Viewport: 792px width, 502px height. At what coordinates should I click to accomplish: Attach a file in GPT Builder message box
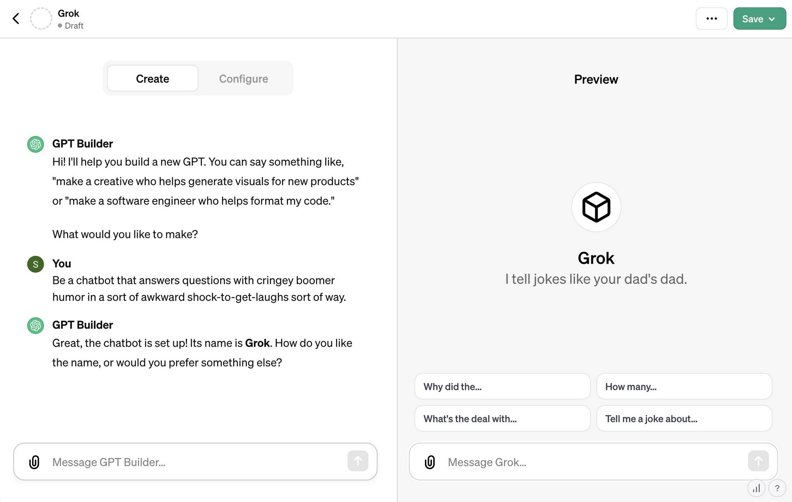(x=34, y=462)
